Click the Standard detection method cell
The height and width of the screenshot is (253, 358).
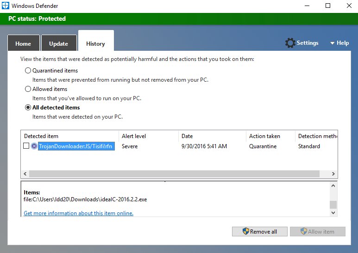coord(309,146)
